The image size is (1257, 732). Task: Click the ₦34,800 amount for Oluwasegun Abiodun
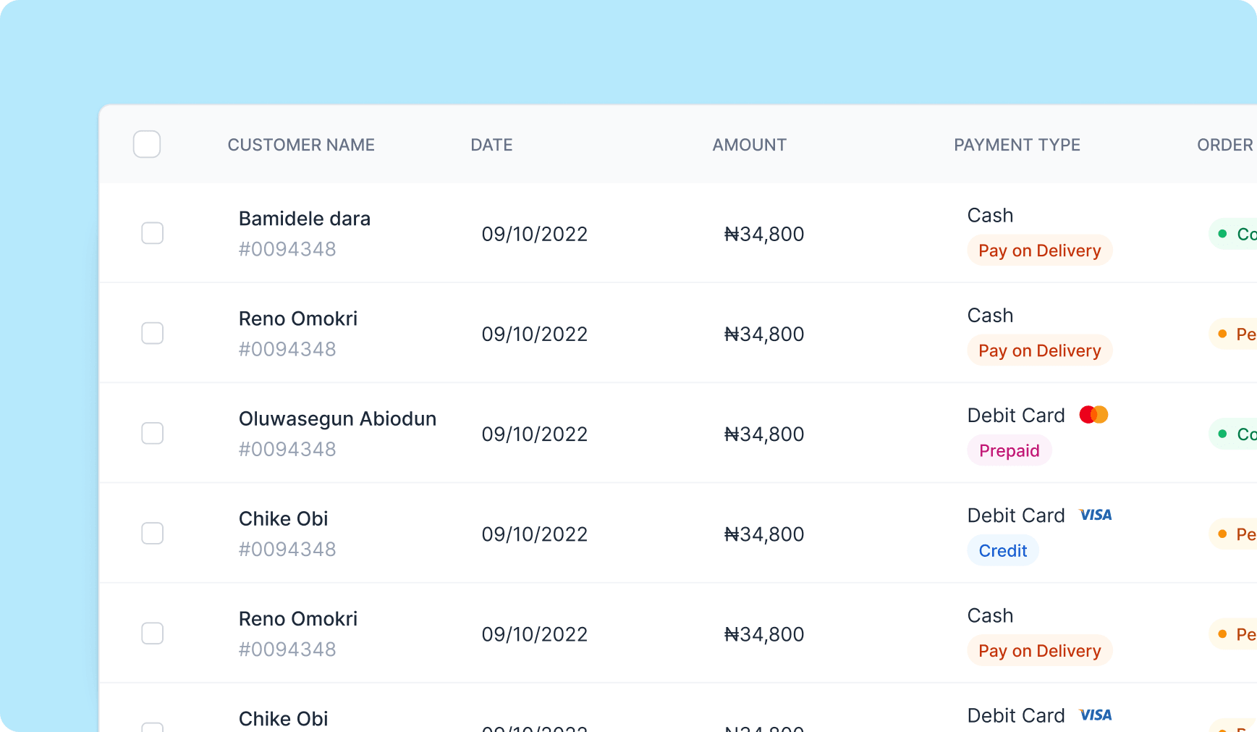pos(764,434)
